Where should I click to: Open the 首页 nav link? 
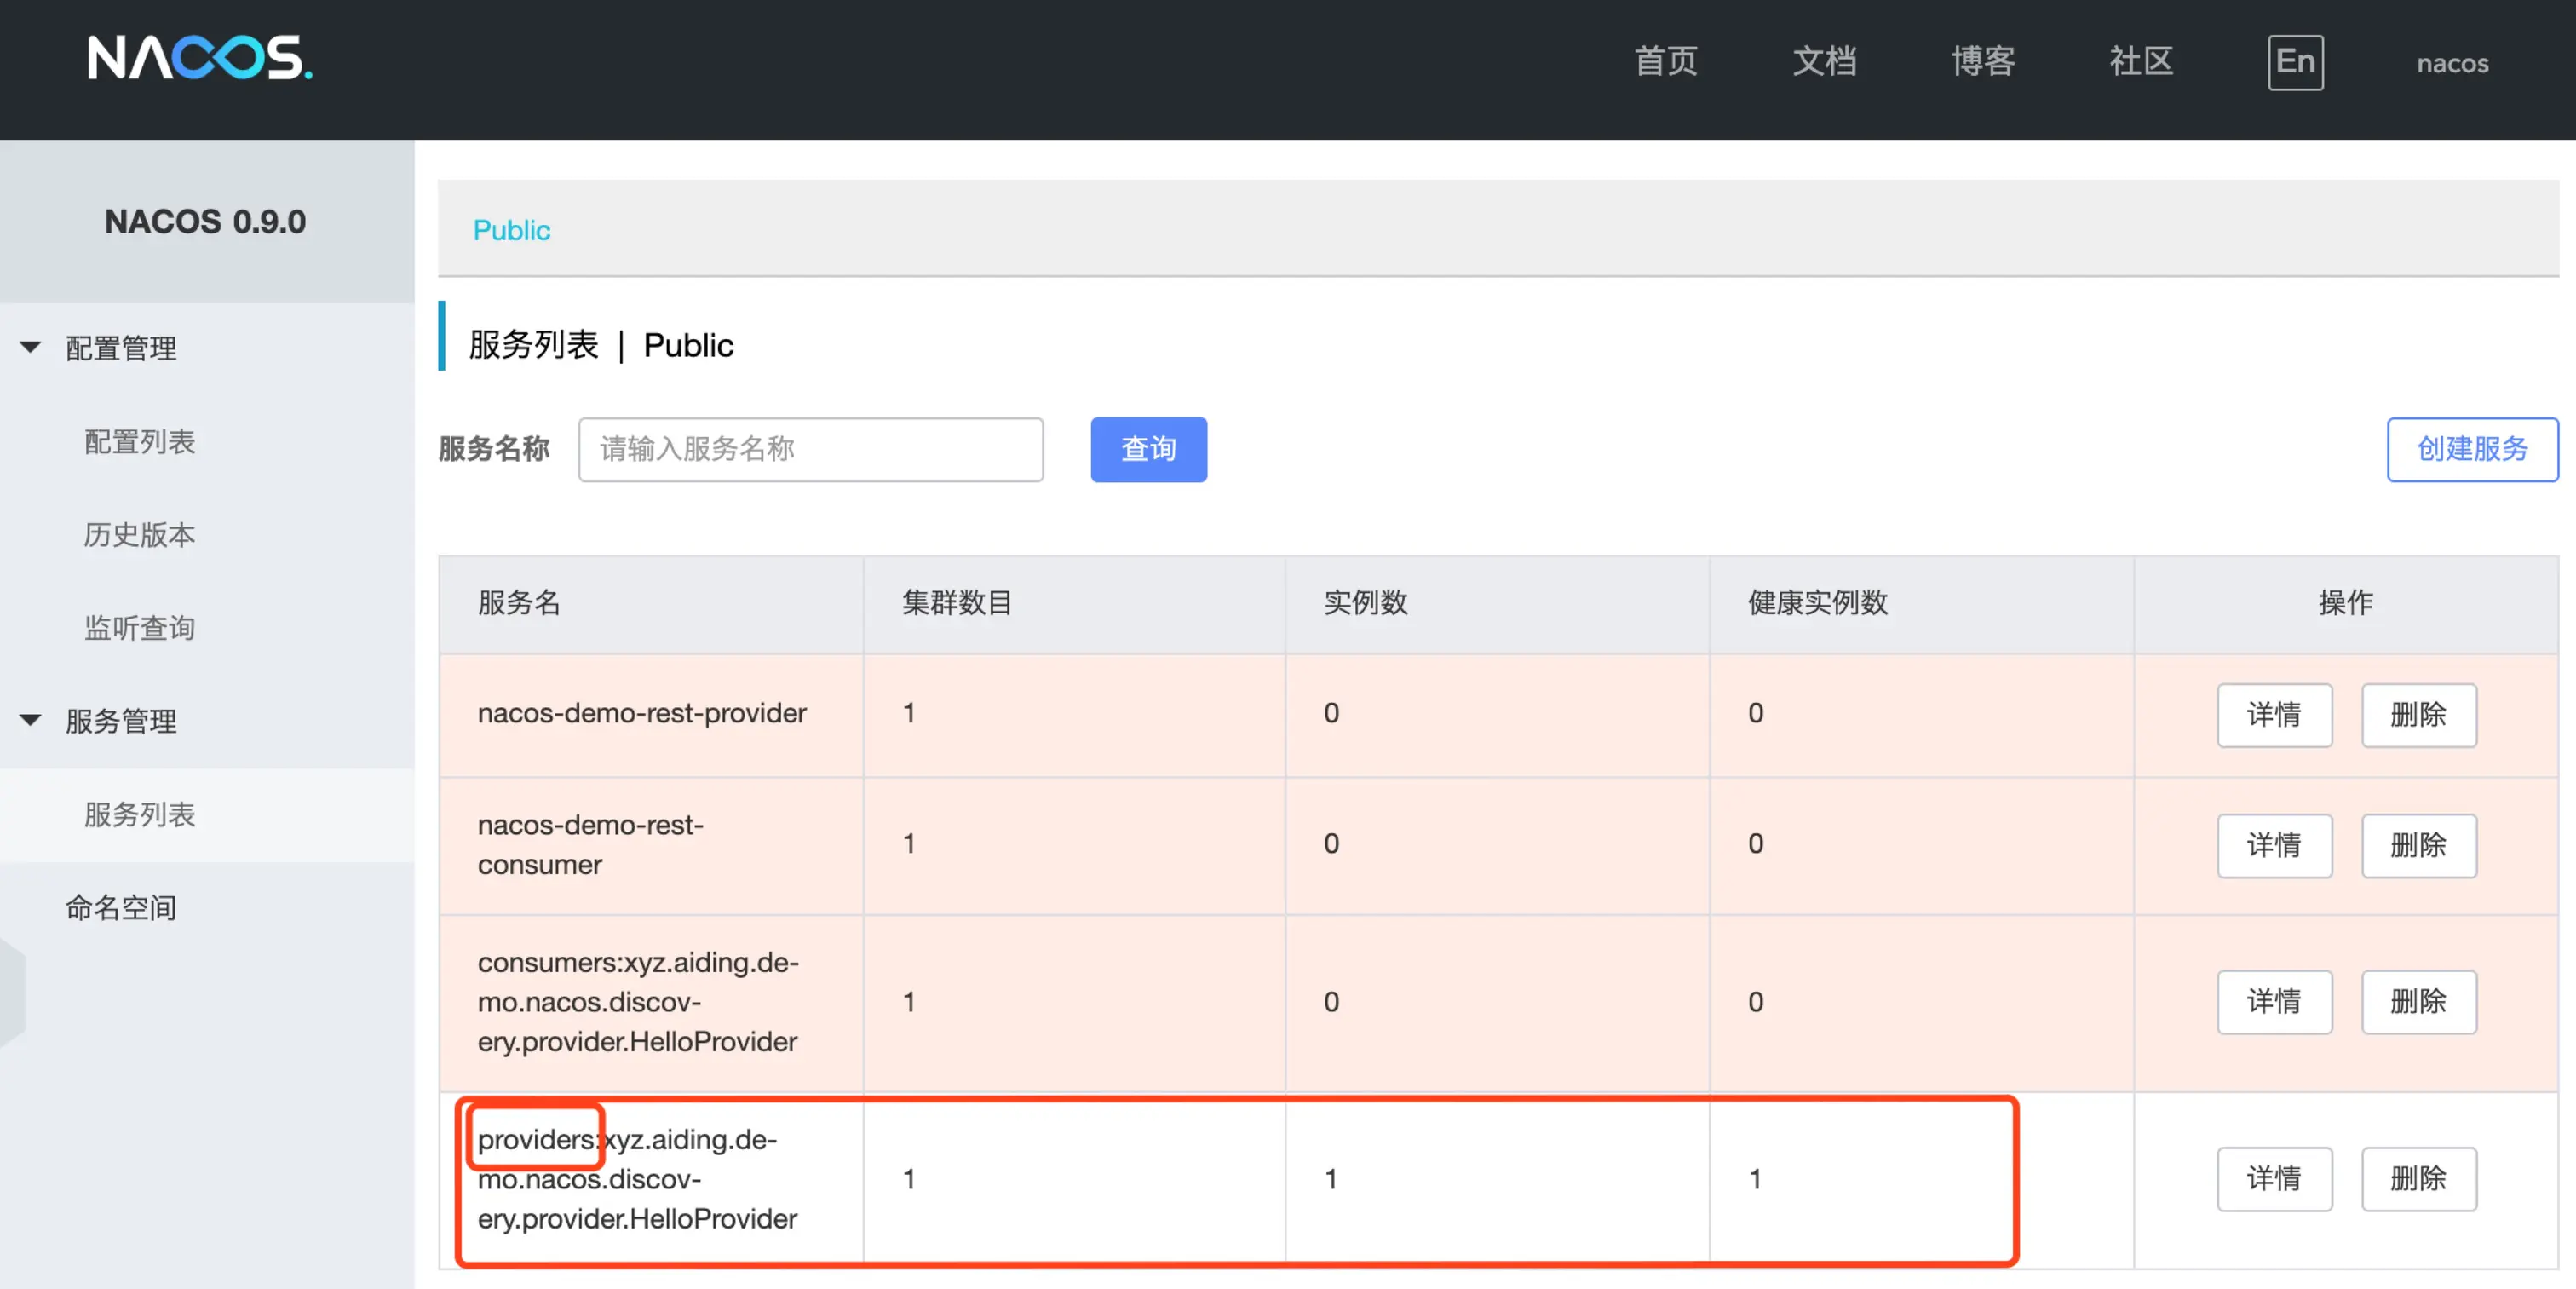coord(1665,62)
